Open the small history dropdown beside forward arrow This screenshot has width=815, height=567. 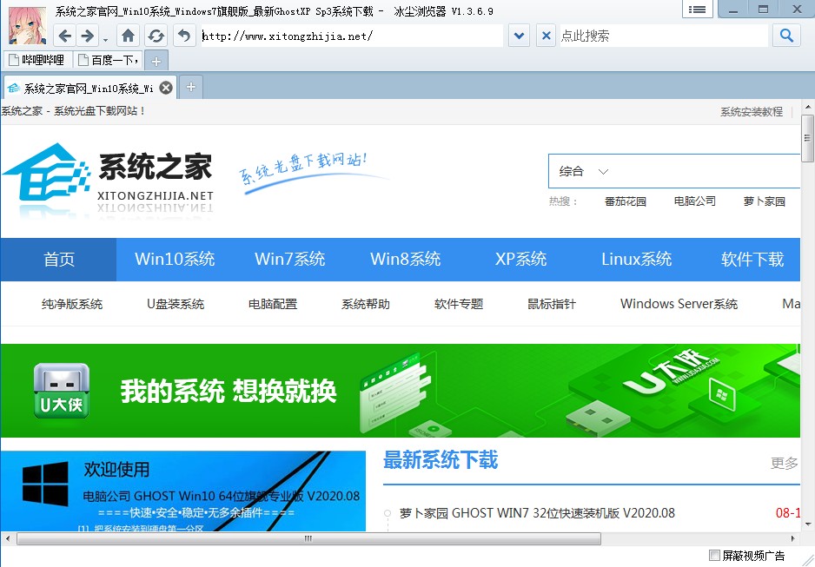105,39
